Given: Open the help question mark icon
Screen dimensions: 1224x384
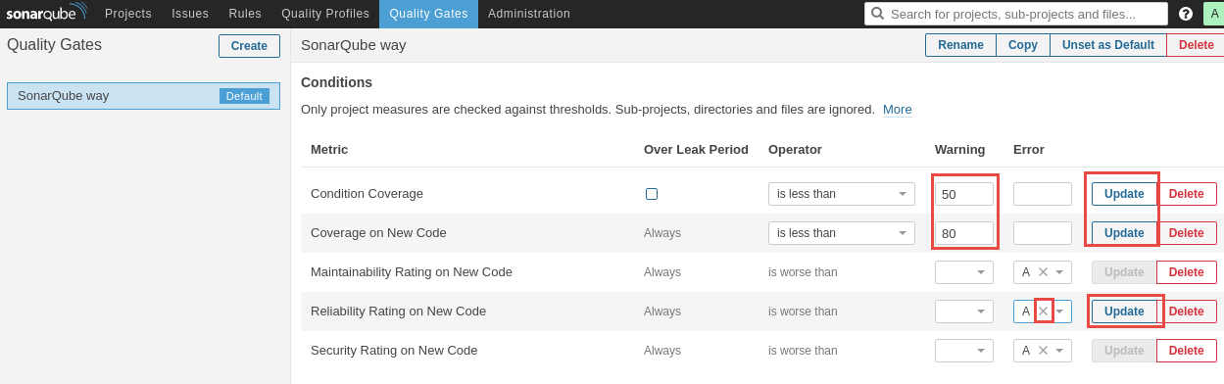Looking at the screenshot, I should pos(1186,14).
